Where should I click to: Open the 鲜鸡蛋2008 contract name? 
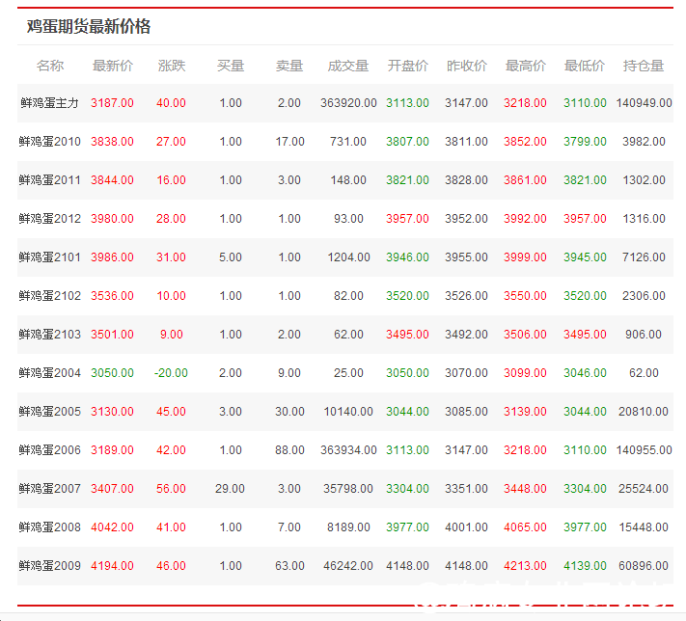click(50, 526)
